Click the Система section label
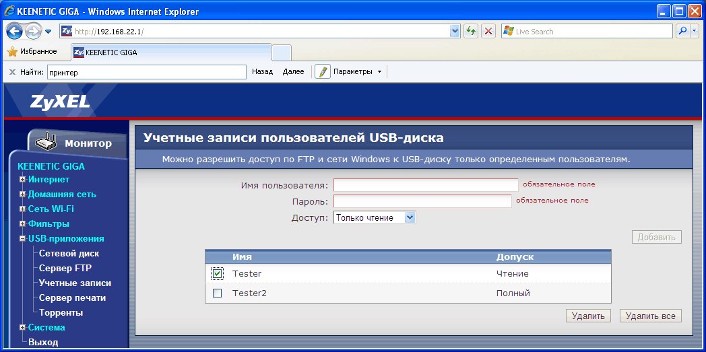 pyautogui.click(x=46, y=327)
